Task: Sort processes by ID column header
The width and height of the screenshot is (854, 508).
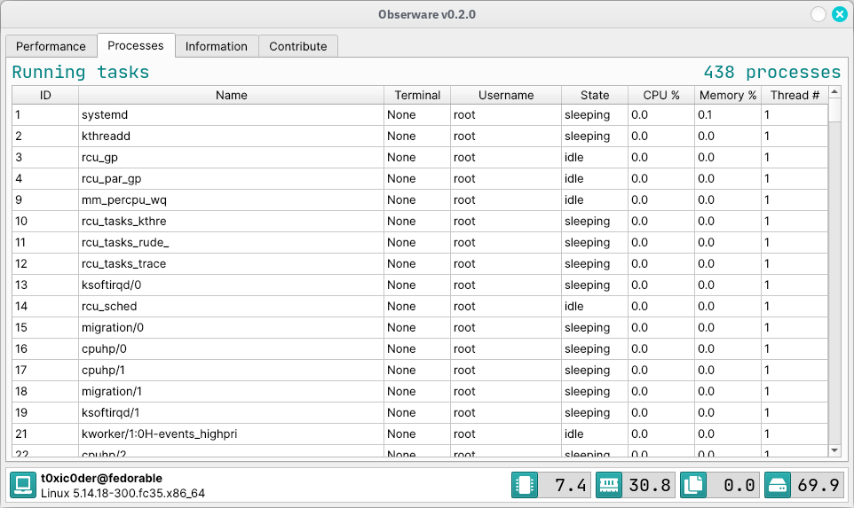Action: (x=45, y=95)
